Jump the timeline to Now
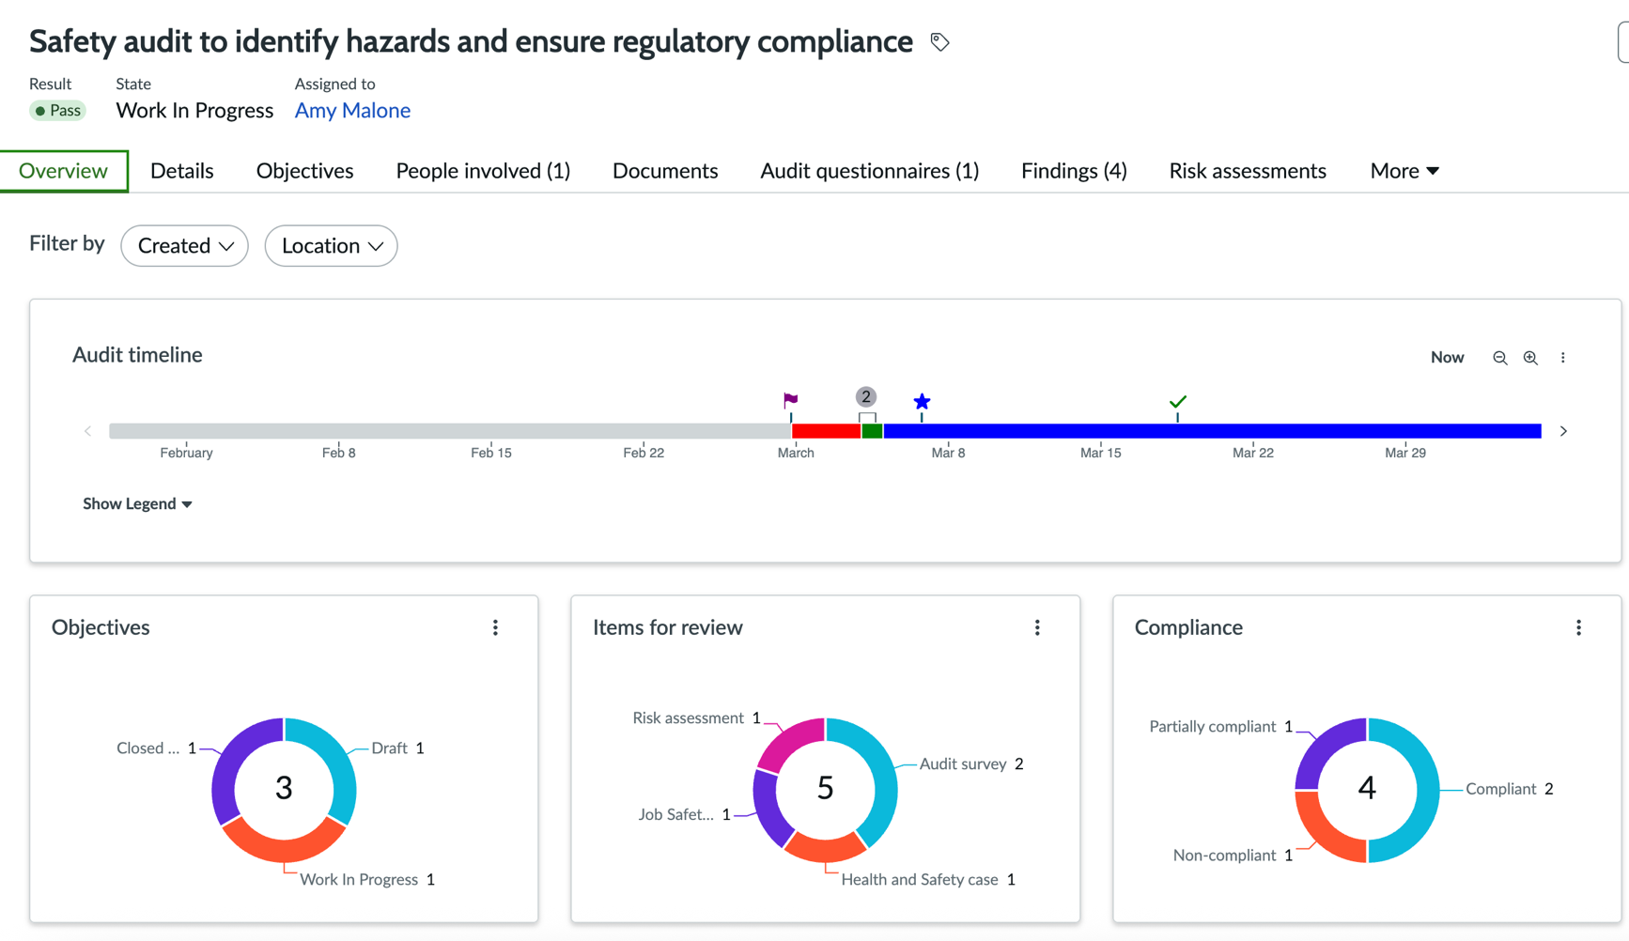 (1447, 358)
